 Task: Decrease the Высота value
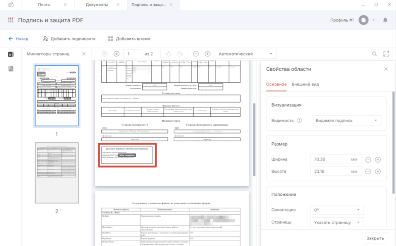pyautogui.click(x=368, y=171)
